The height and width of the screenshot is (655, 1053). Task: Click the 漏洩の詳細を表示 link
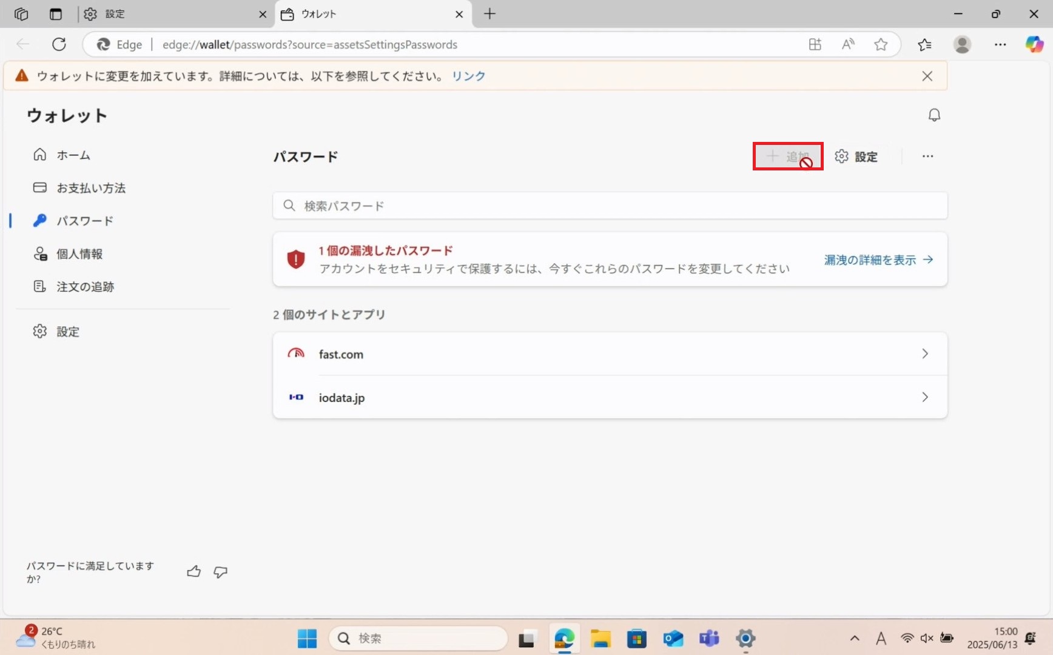click(x=878, y=260)
